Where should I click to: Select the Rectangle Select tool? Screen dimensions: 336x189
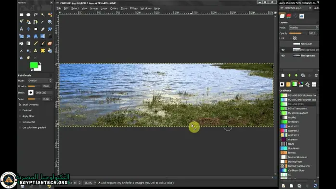tap(22, 15)
